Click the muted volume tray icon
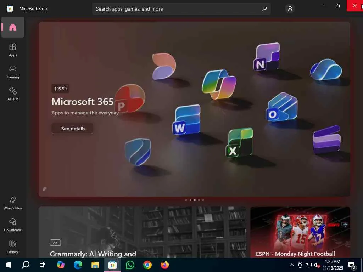 click(x=317, y=265)
